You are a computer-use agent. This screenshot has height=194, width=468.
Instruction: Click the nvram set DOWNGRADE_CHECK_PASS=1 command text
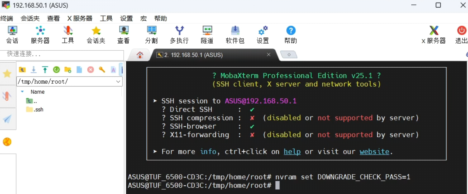[343, 177]
